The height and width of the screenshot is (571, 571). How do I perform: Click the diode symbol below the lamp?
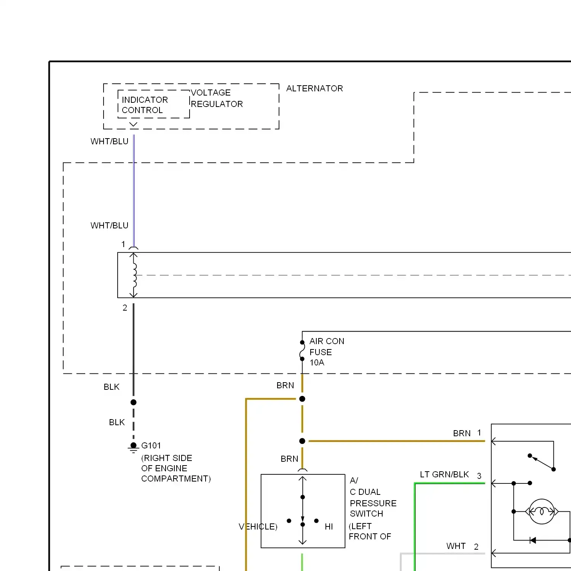coord(533,540)
